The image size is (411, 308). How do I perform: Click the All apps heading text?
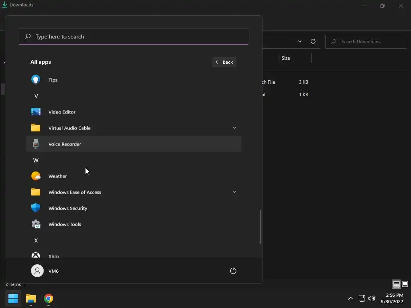(x=41, y=62)
